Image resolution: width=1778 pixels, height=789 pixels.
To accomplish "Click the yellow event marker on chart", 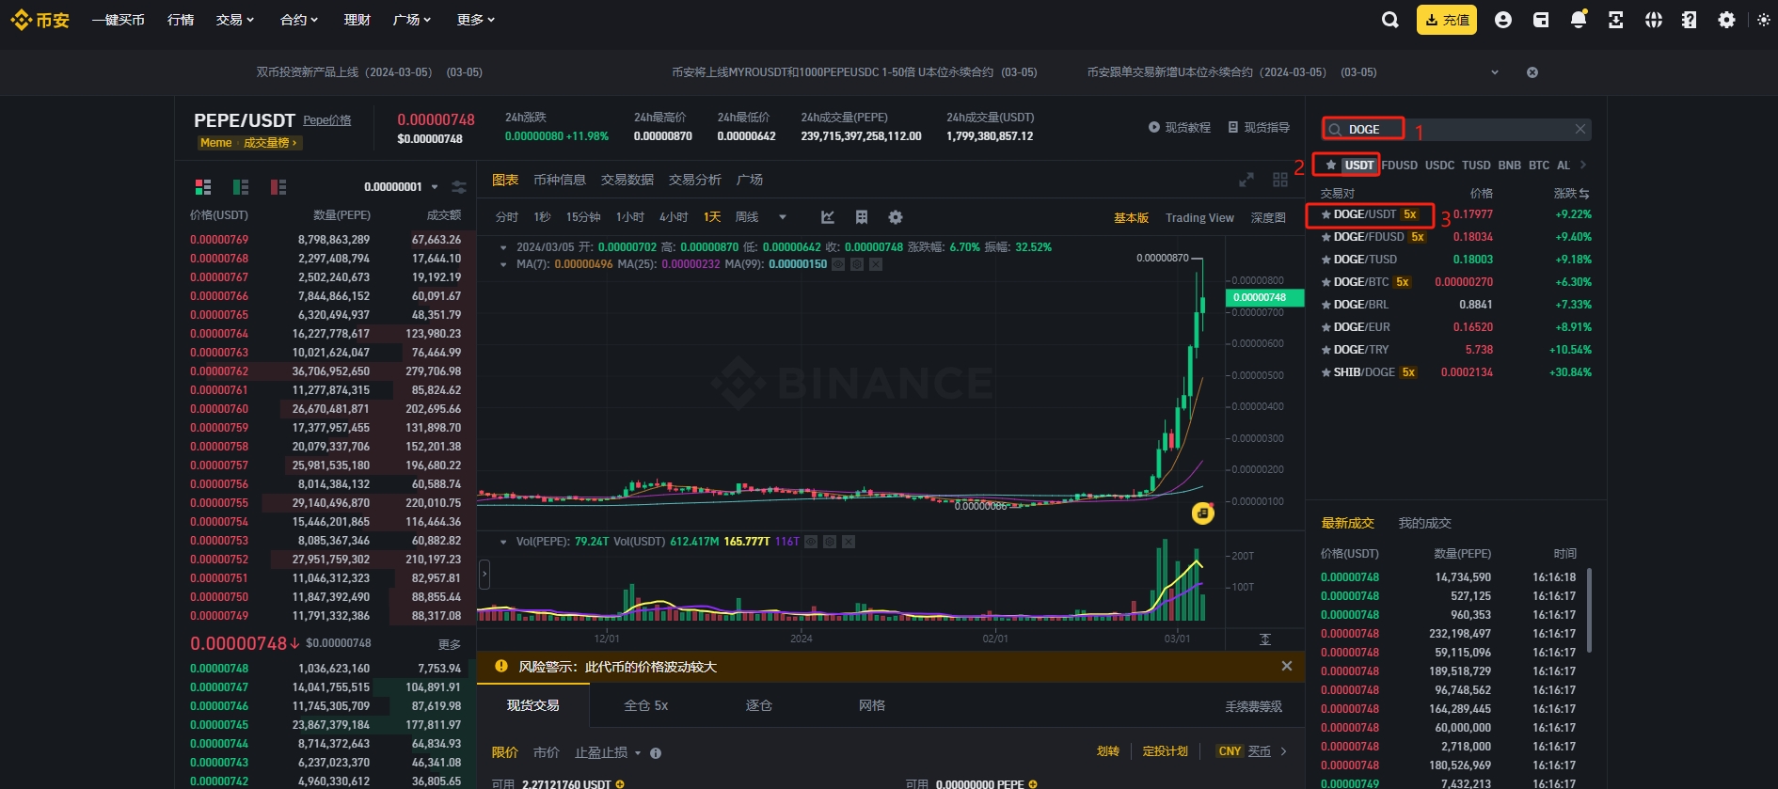I will (x=1202, y=513).
